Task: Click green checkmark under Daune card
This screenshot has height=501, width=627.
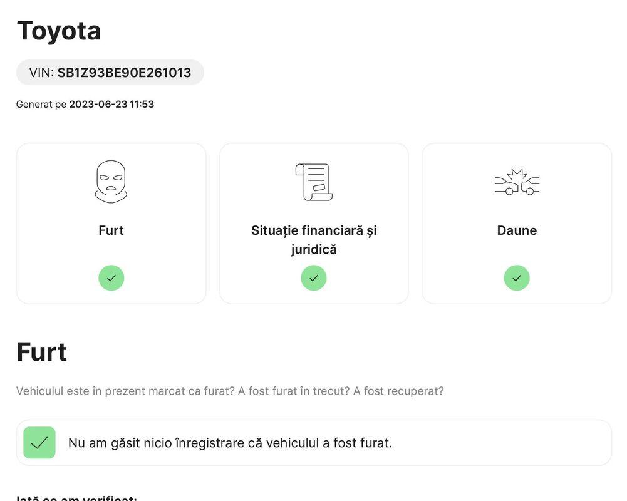Action: click(x=517, y=277)
